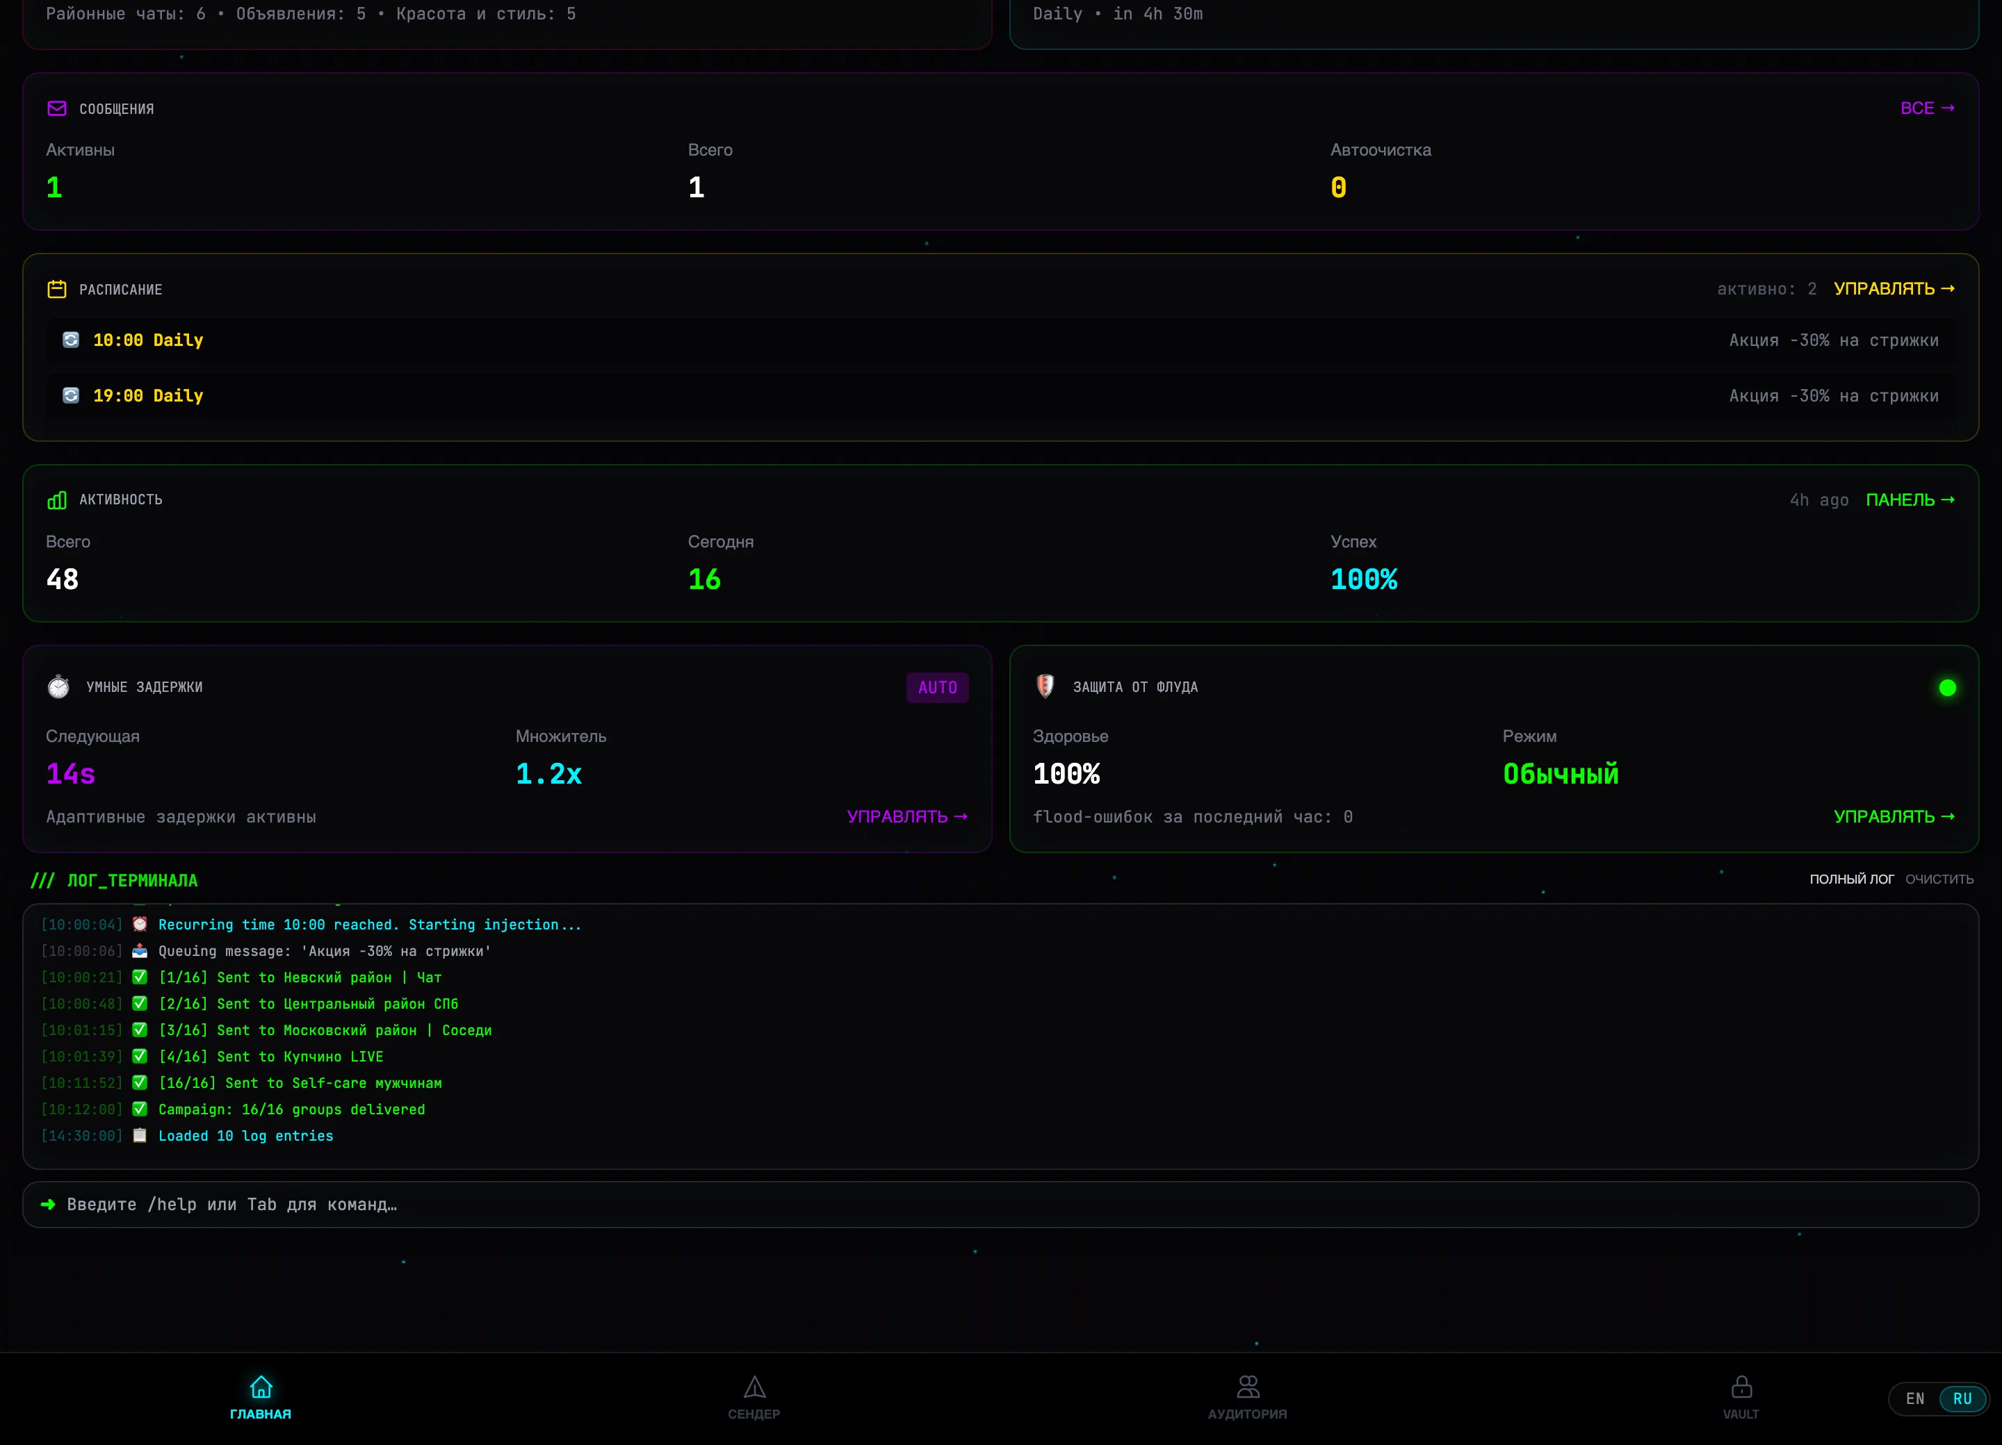Screen dimensions: 2002x1445
Task: Click the 'Районные чаты: 6' category summary
Action: click(x=125, y=13)
